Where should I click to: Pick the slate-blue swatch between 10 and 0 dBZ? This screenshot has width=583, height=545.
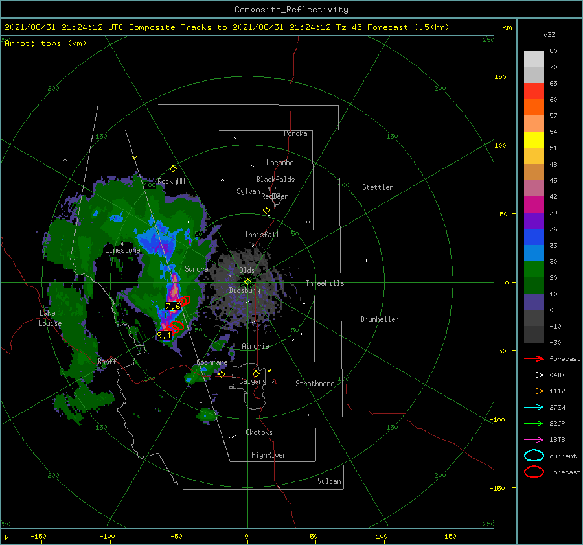click(534, 302)
